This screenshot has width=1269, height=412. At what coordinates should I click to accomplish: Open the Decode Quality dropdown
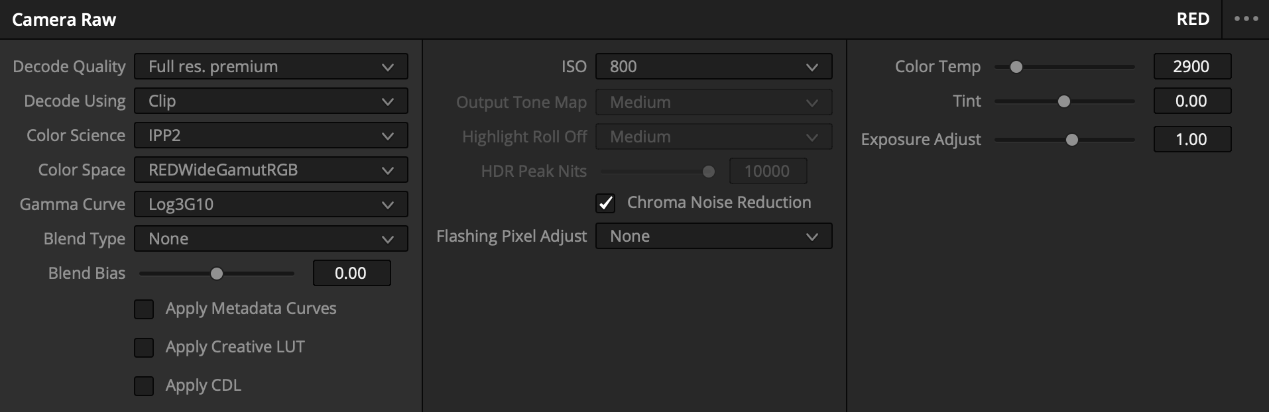(271, 67)
